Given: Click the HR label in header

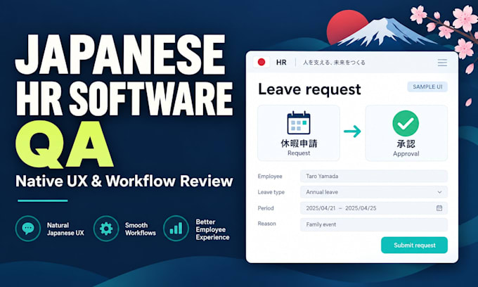Looking at the screenshot, I should [x=281, y=63].
